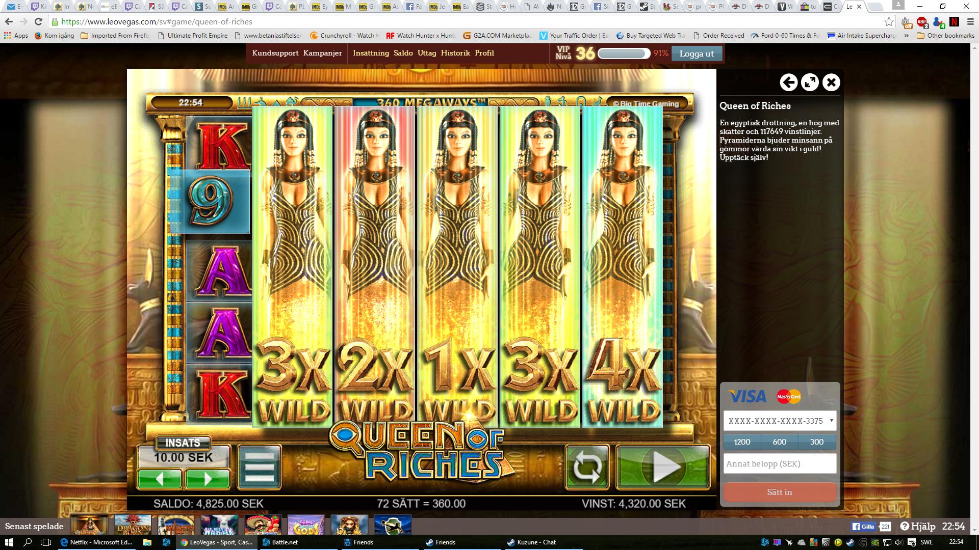Open the sombrero-character game thumbnail
This screenshot has width=979, height=550.
click(x=263, y=525)
